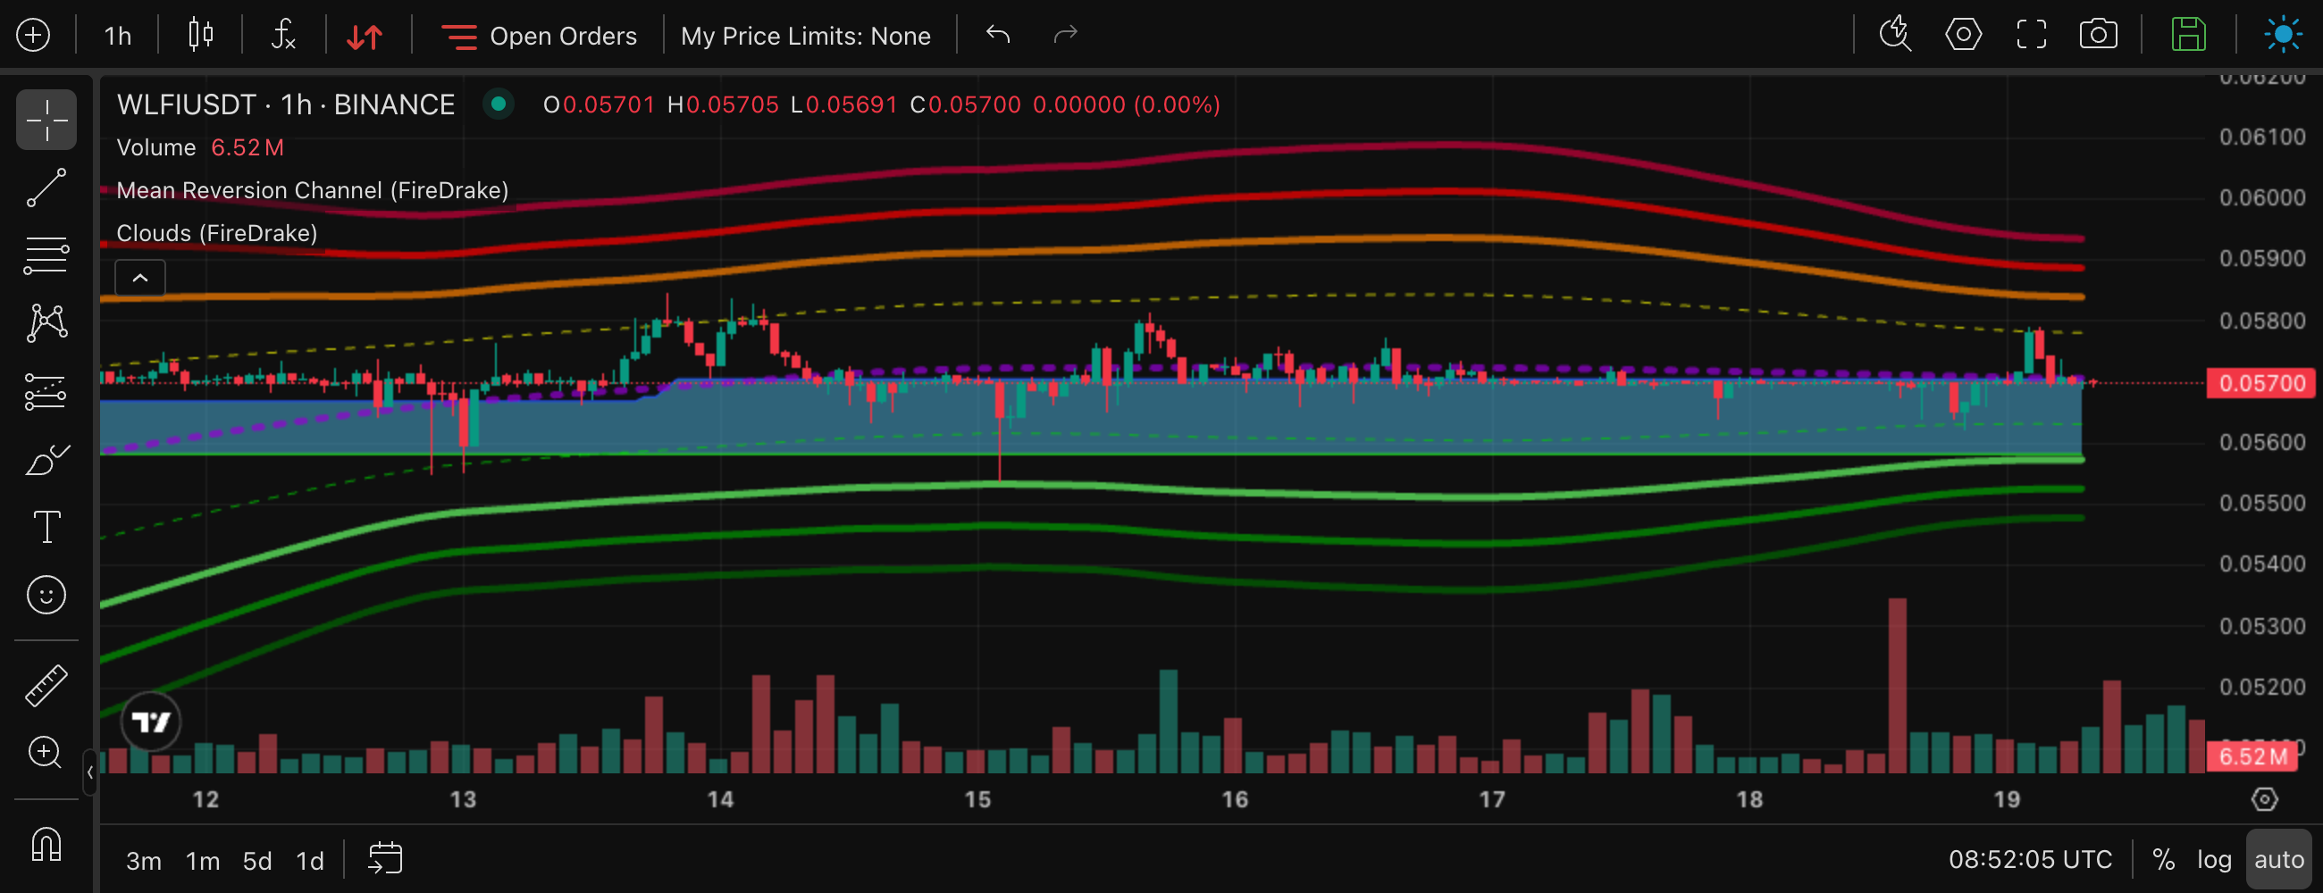Select the 1d date range
The image size is (2323, 893).
click(x=310, y=861)
